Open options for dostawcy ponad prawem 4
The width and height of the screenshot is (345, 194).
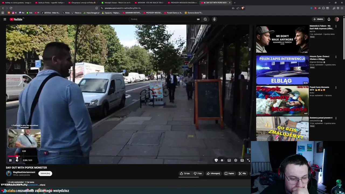pyautogui.click(x=336, y=118)
